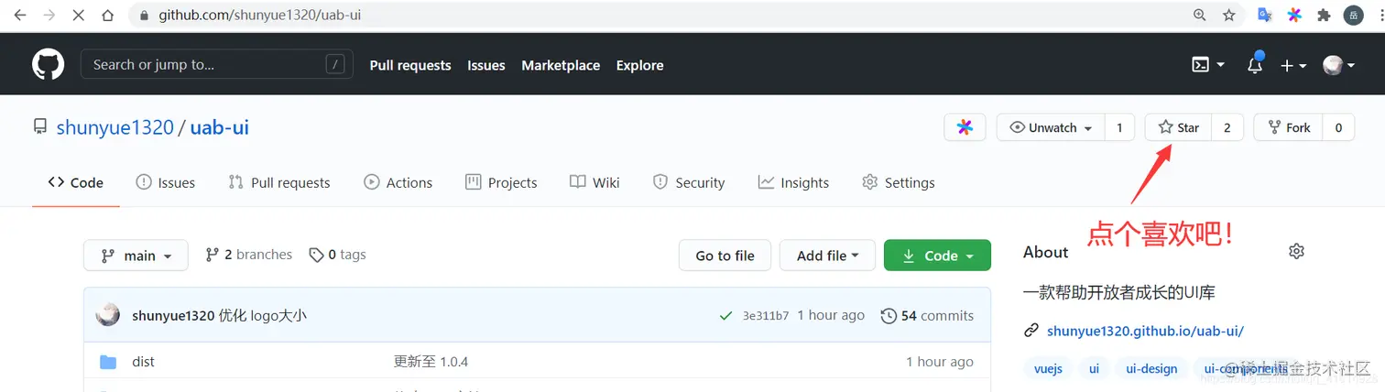1385x392 pixels.
Task: Switch to the Actions tab
Action: click(x=398, y=182)
